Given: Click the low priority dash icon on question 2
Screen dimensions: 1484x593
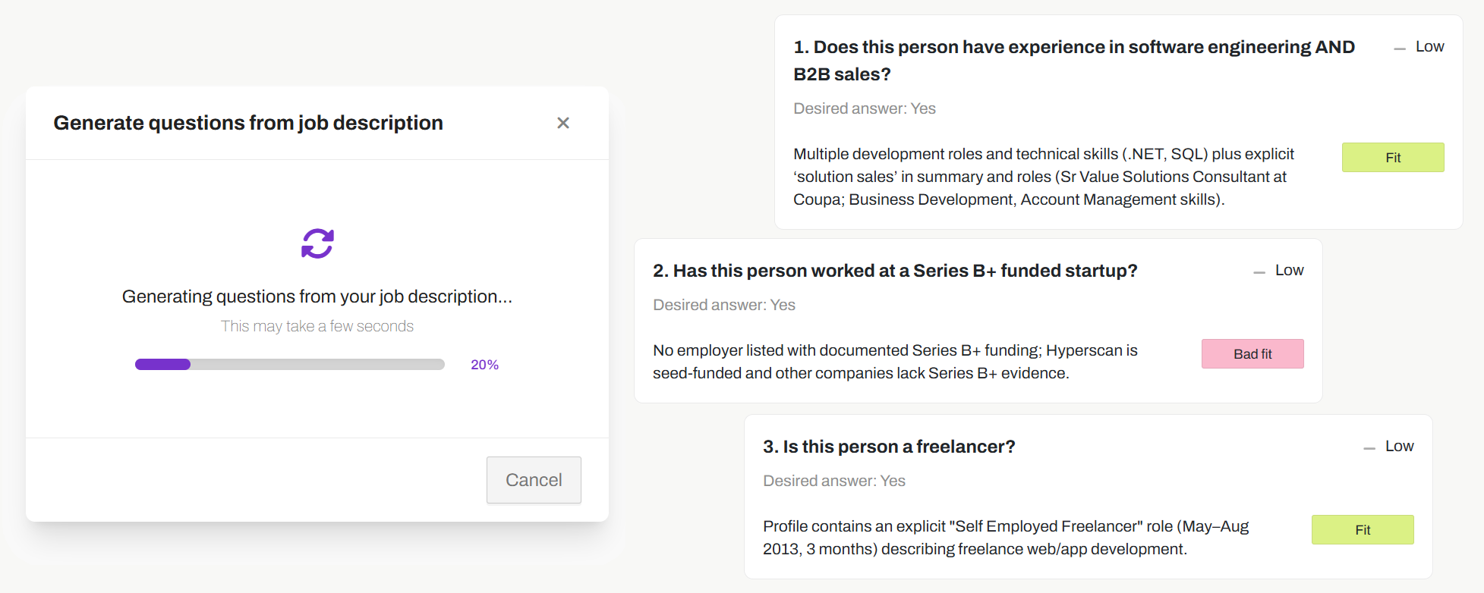Looking at the screenshot, I should point(1259,272).
